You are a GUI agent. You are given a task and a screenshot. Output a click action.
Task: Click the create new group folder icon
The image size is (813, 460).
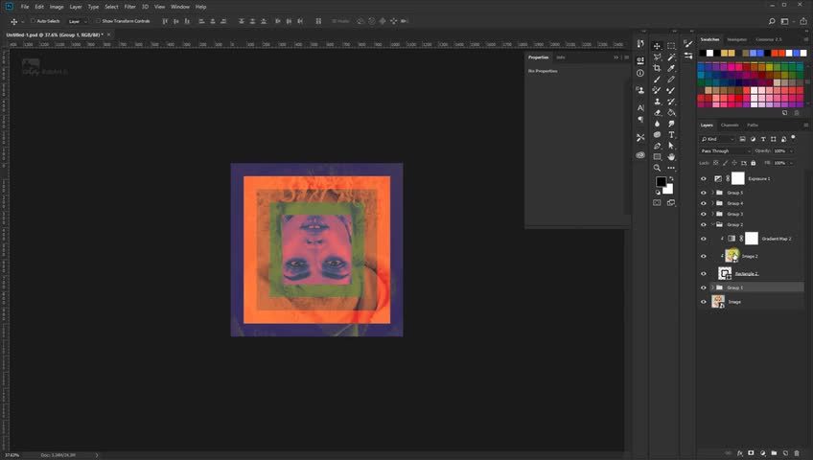click(774, 453)
